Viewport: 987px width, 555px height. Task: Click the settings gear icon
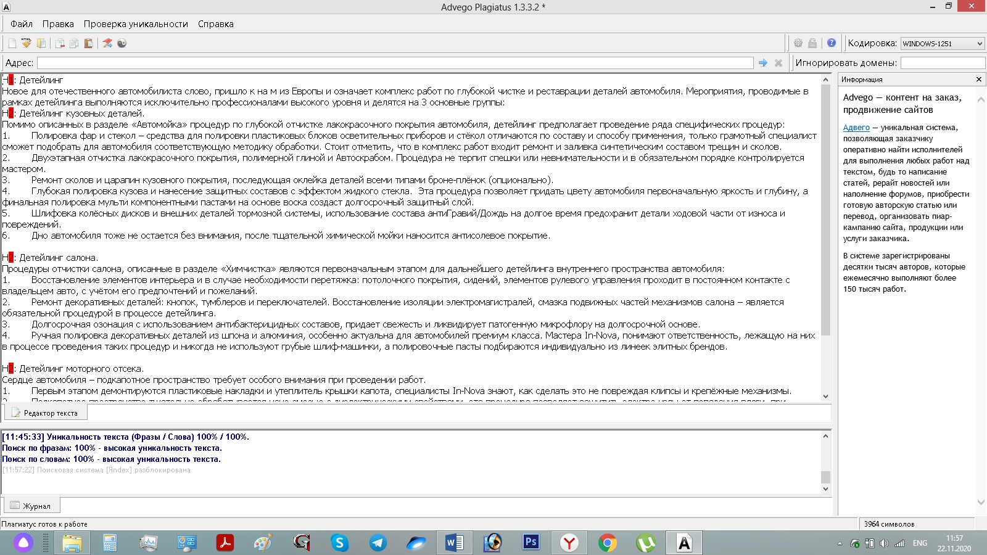tap(798, 43)
